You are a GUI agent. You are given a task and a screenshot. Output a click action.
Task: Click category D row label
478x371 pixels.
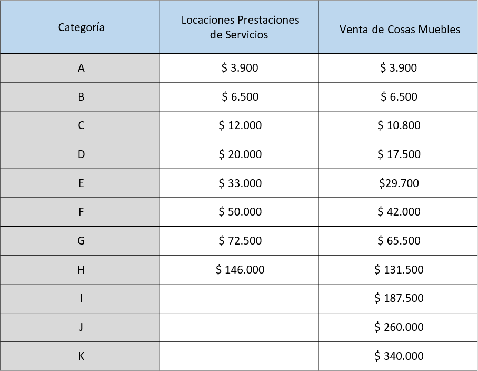[80, 154]
